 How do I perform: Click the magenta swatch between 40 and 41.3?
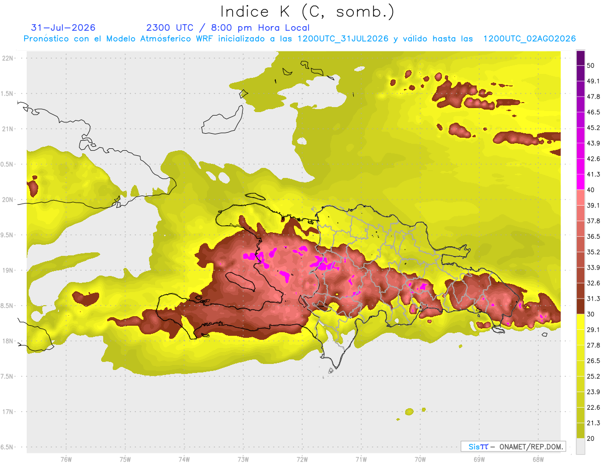580,182
